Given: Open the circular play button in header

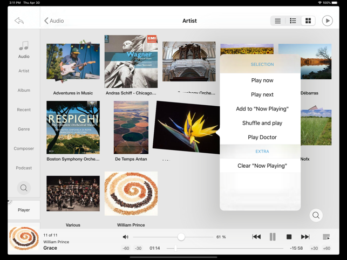Looking at the screenshot, I should [328, 21].
